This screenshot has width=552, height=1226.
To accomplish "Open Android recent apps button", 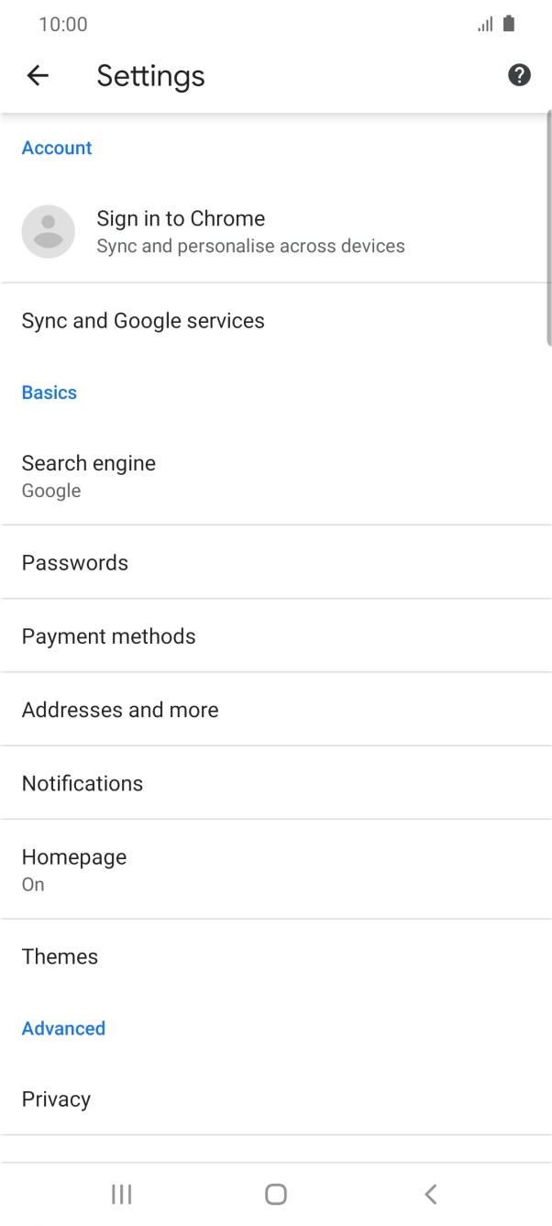I will (121, 1193).
